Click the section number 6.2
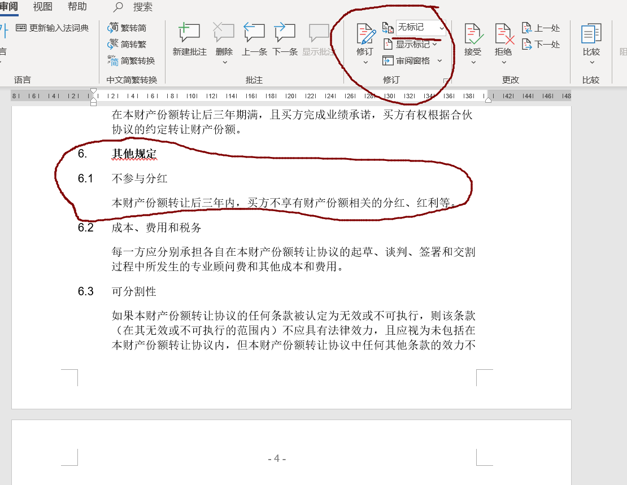 pyautogui.click(x=85, y=228)
